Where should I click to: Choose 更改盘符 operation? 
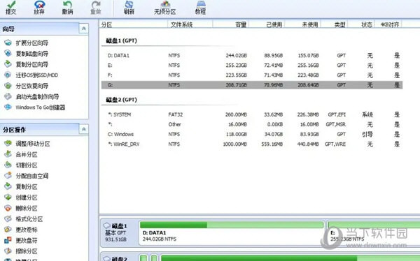point(27,241)
